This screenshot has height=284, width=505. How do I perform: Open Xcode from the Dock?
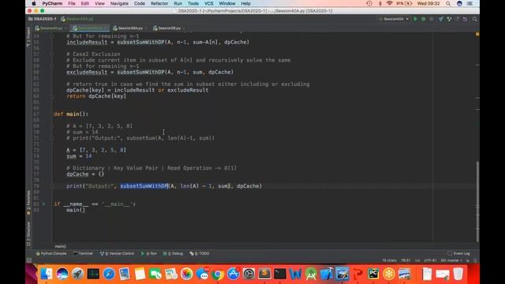tap(326, 274)
